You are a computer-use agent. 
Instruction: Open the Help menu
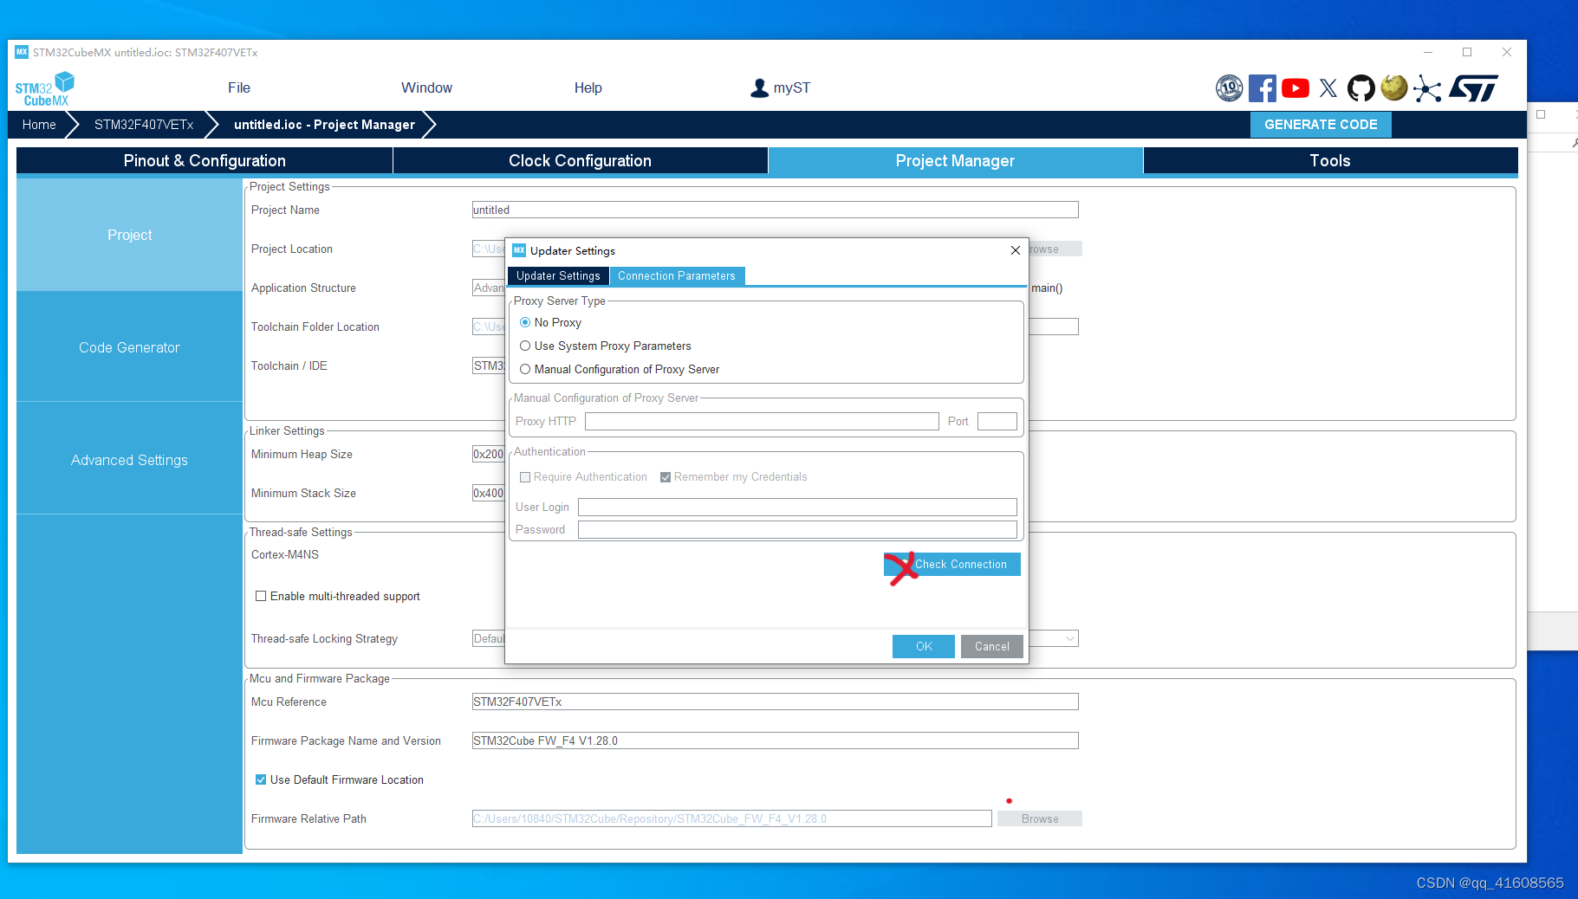pyautogui.click(x=588, y=87)
